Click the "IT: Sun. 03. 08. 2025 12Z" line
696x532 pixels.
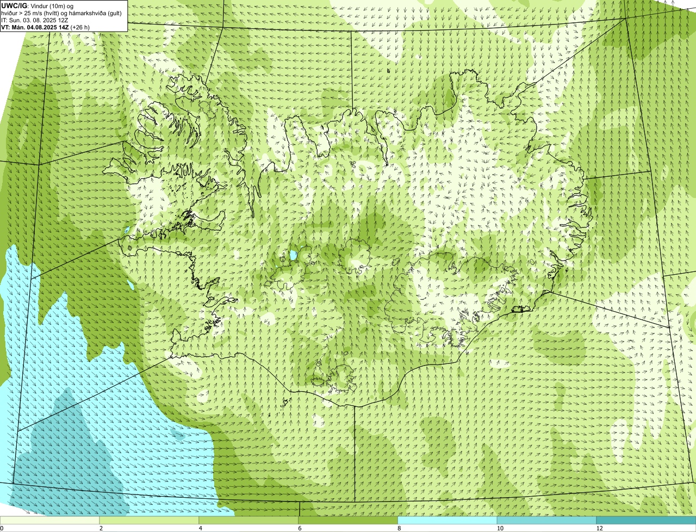(x=35, y=20)
